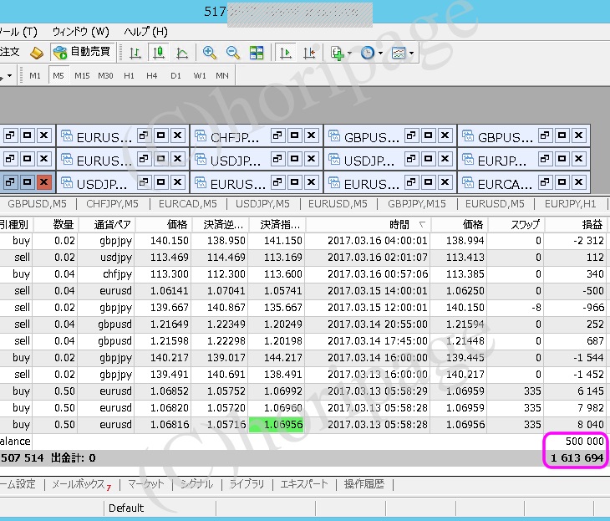
Task: Click the chart templates icon
Action: [399, 53]
